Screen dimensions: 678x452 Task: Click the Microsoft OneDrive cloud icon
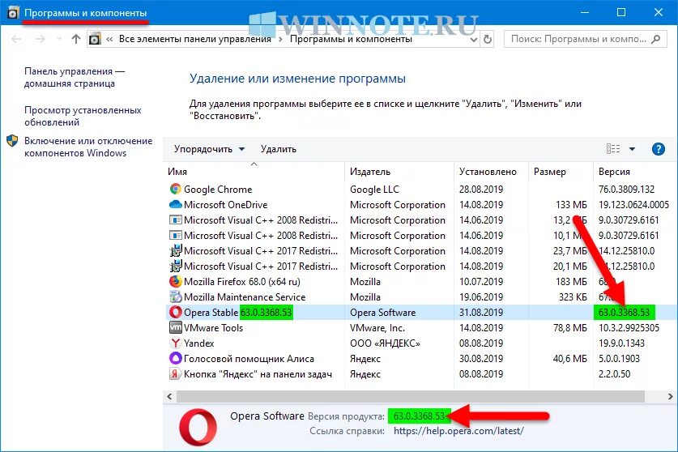175,204
